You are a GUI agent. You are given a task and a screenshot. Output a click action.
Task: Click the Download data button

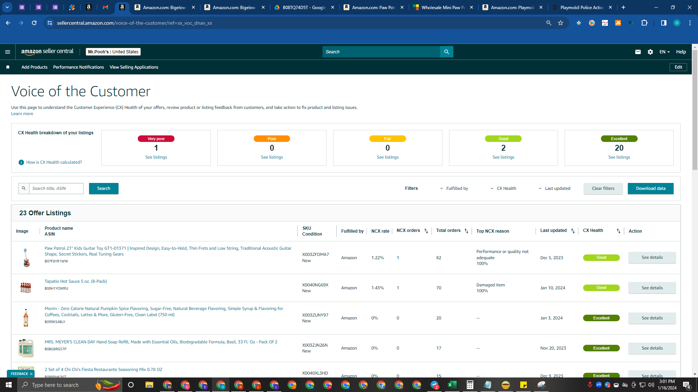click(x=651, y=188)
